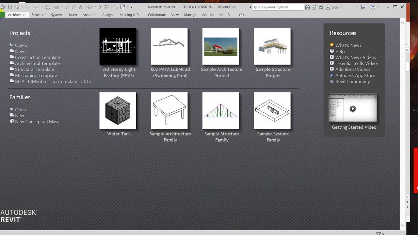Play the Getting Started Video
418x235 pixels.
353,109
